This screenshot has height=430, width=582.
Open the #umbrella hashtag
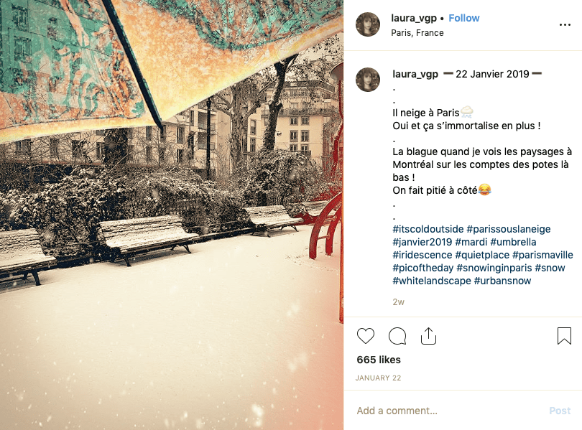coord(513,242)
